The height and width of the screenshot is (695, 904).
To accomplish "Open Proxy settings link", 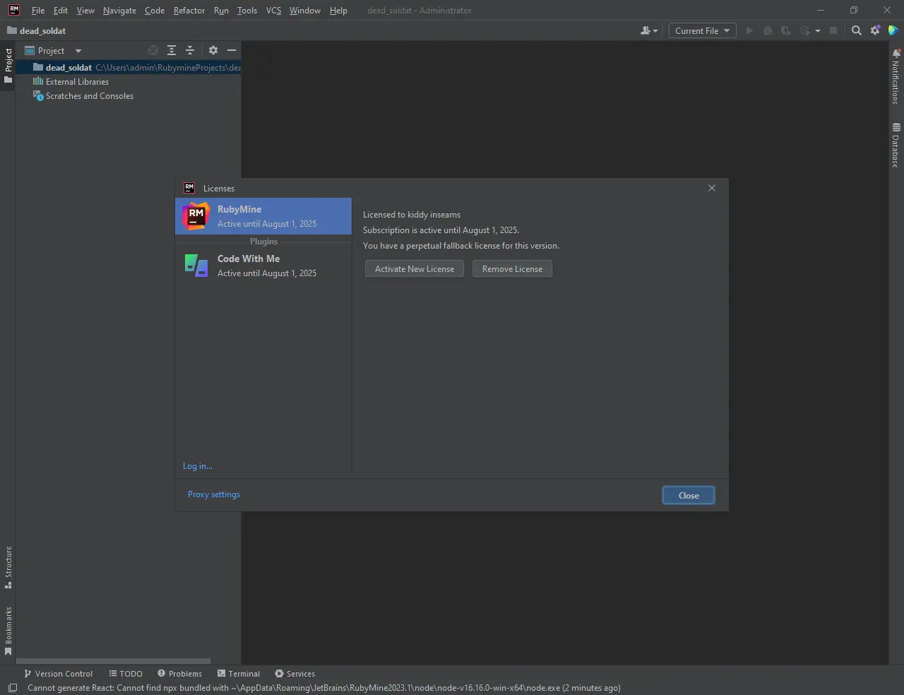I will (214, 494).
